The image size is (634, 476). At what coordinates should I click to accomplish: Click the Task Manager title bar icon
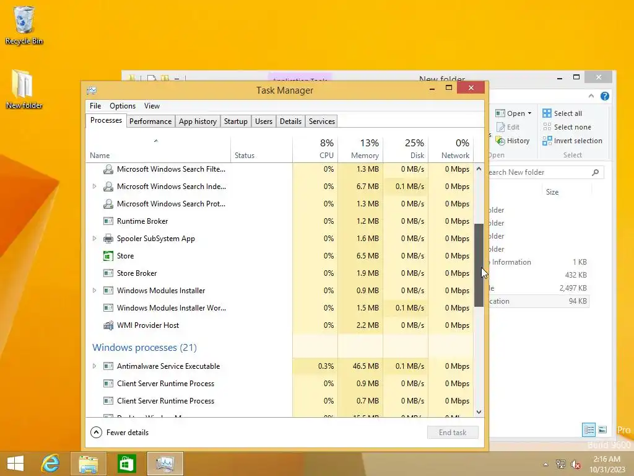92,90
